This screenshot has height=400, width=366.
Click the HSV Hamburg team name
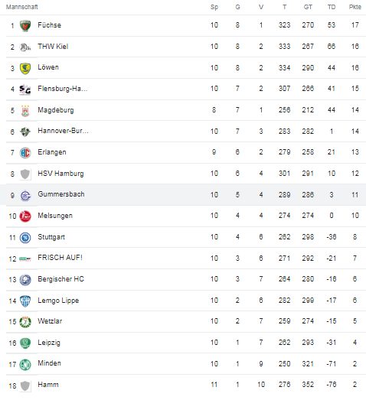[x=60, y=174]
